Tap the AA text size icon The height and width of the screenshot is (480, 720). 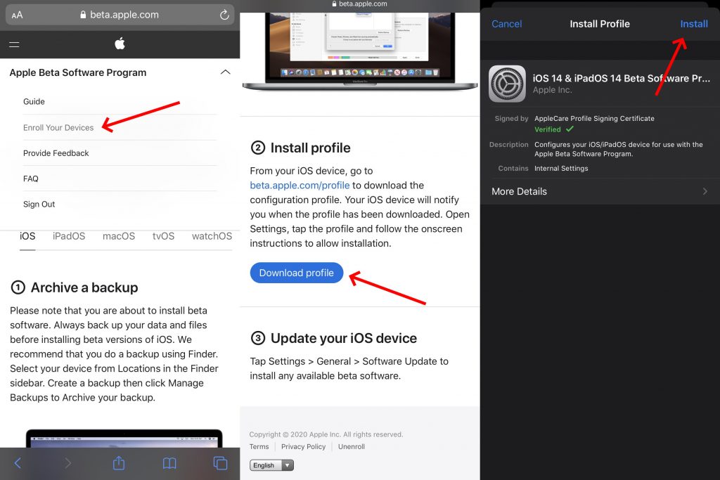(x=17, y=15)
